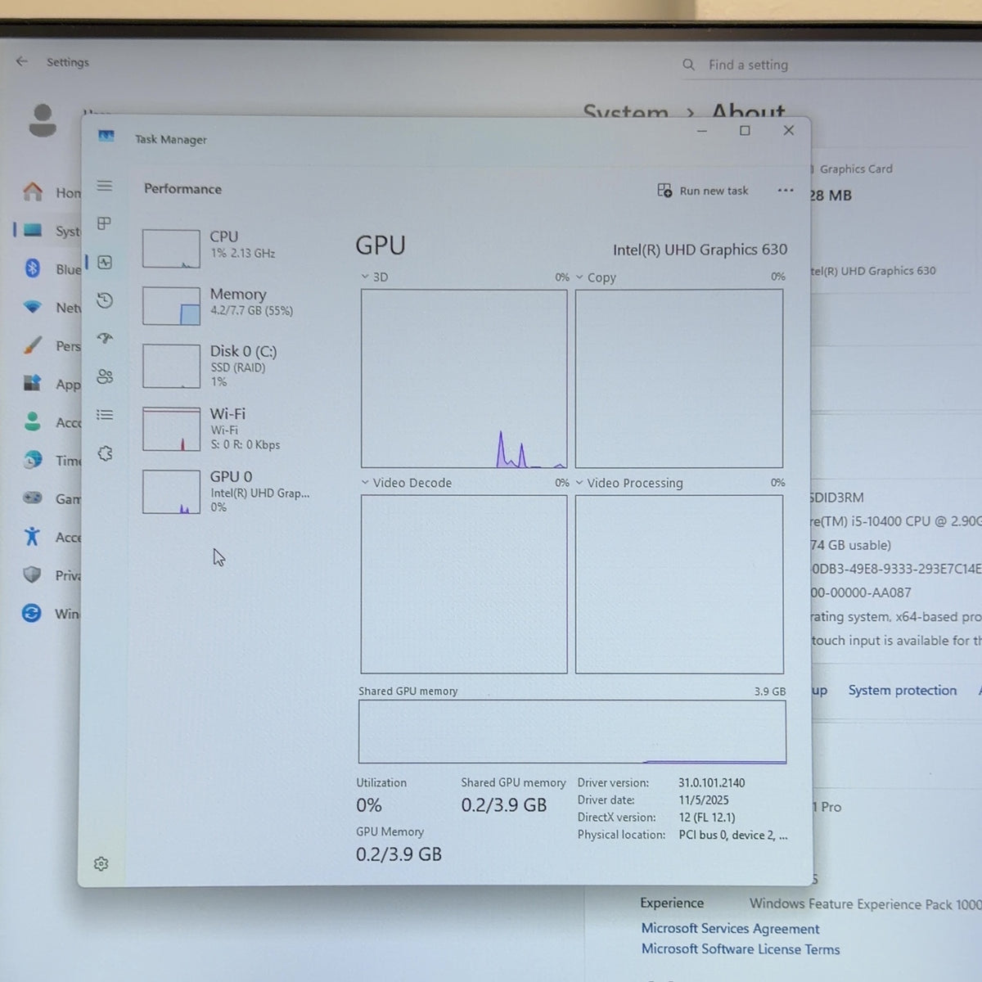Select Memory in the performance list

[x=232, y=305]
